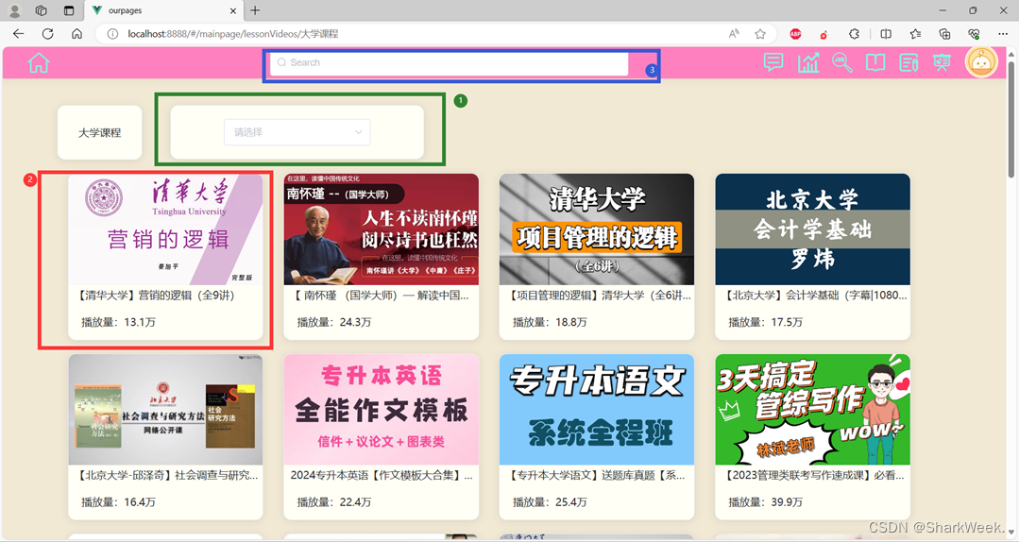Select the ourpages browser tab
Screen dimensions: 1019x542
coord(164,10)
